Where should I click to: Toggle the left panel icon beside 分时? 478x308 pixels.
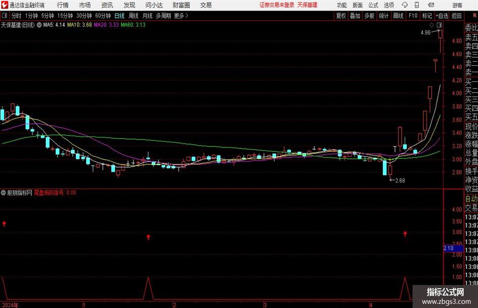click(5, 16)
